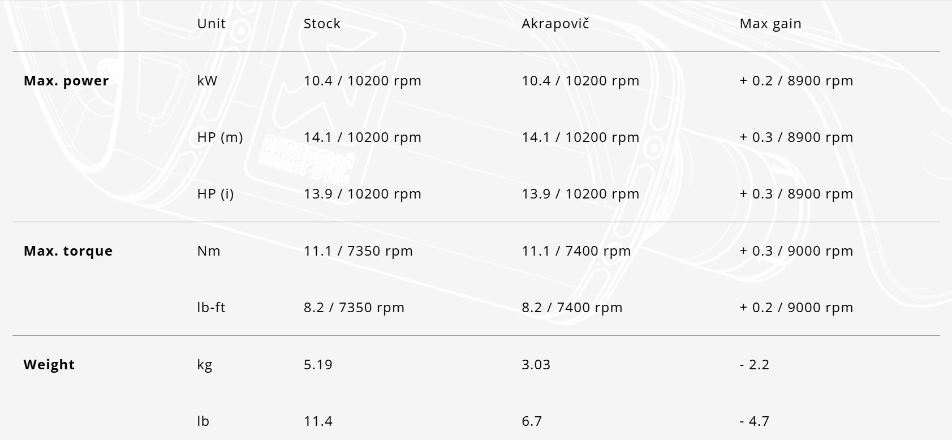
Task: Select the HP (i) unit cell
Action: [x=216, y=194]
